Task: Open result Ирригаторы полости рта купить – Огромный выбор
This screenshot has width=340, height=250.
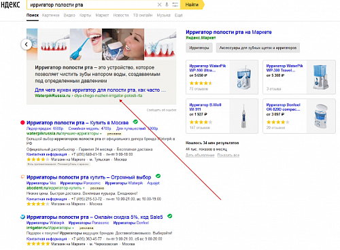Action: click(x=88, y=177)
